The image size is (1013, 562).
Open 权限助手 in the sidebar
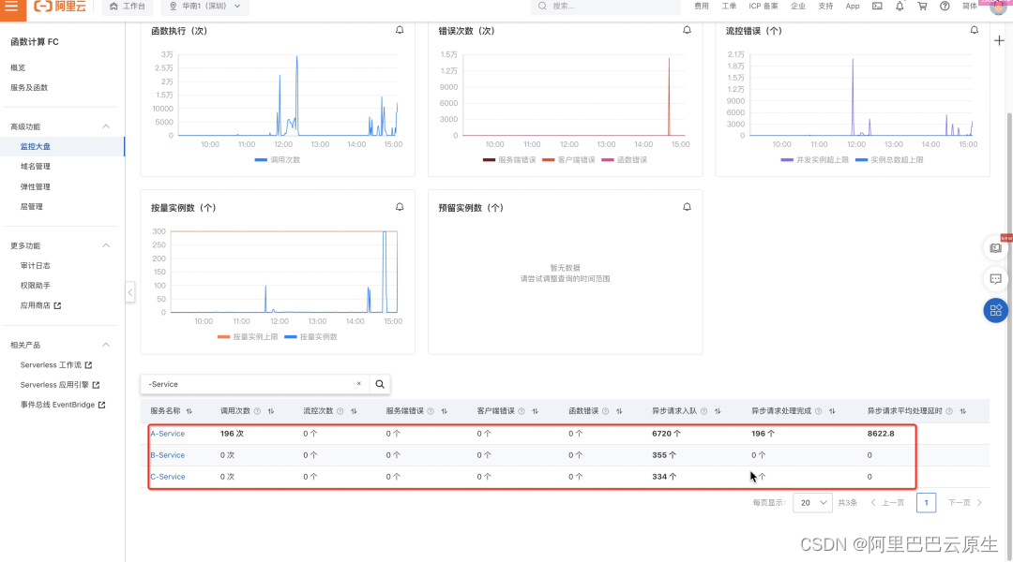click(x=35, y=285)
